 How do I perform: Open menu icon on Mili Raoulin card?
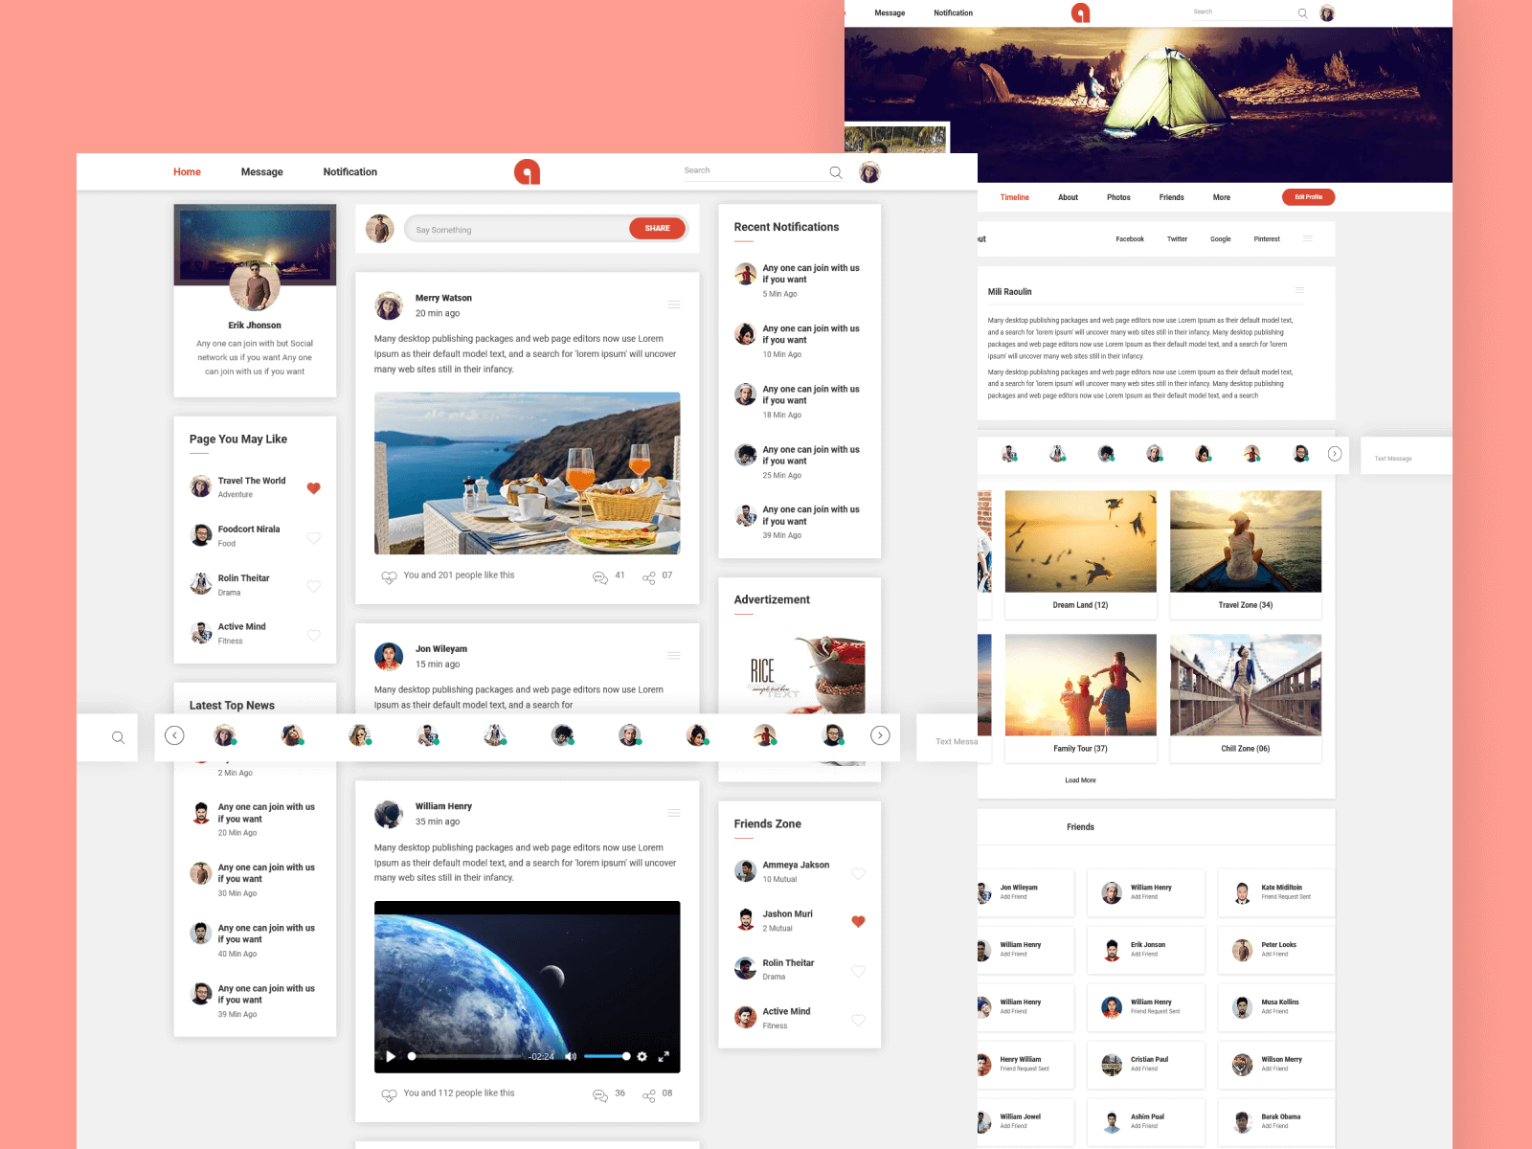1299,290
